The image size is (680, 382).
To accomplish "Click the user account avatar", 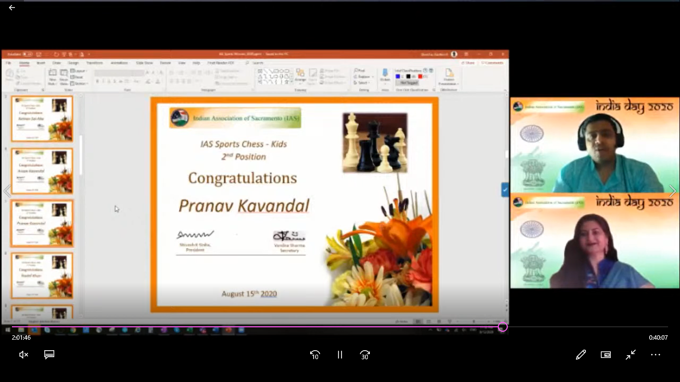I will (454, 54).
